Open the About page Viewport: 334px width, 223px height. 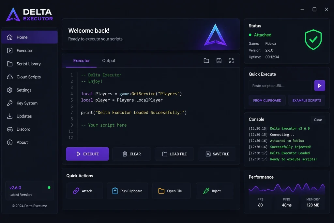coord(29,142)
